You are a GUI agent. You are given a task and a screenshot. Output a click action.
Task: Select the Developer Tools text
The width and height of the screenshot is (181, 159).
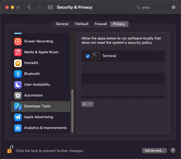[x=37, y=106]
